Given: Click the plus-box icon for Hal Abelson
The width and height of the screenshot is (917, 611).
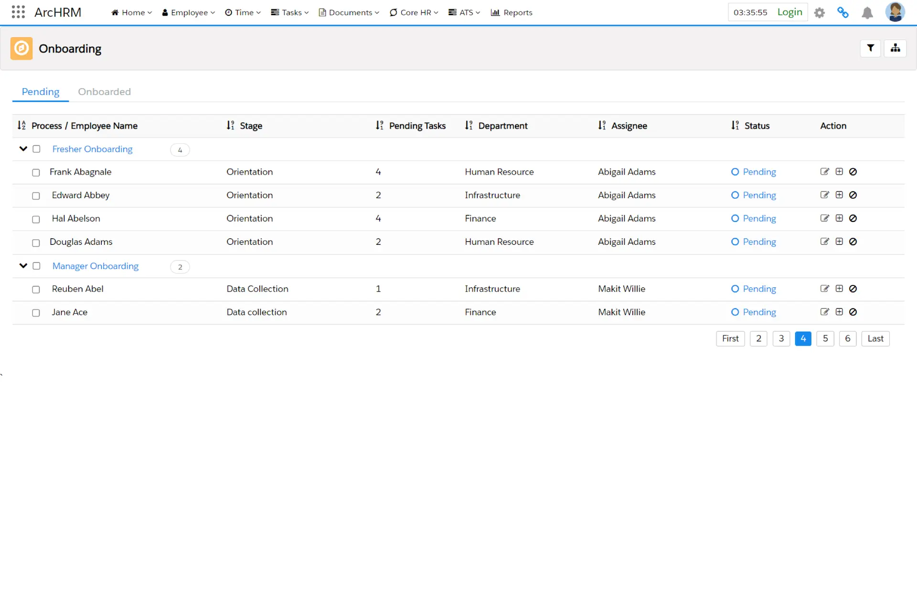Looking at the screenshot, I should [839, 219].
